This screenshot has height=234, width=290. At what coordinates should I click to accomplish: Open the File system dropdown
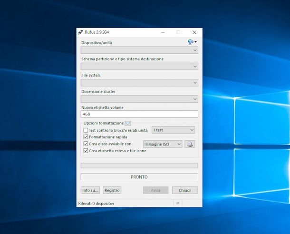[139, 83]
